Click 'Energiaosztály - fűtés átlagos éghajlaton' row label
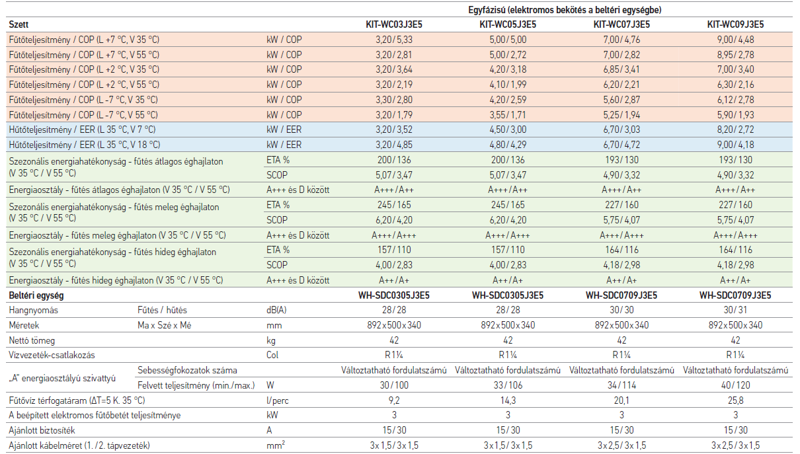Image resolution: width=800 pixels, height=454 pixels. (120, 190)
